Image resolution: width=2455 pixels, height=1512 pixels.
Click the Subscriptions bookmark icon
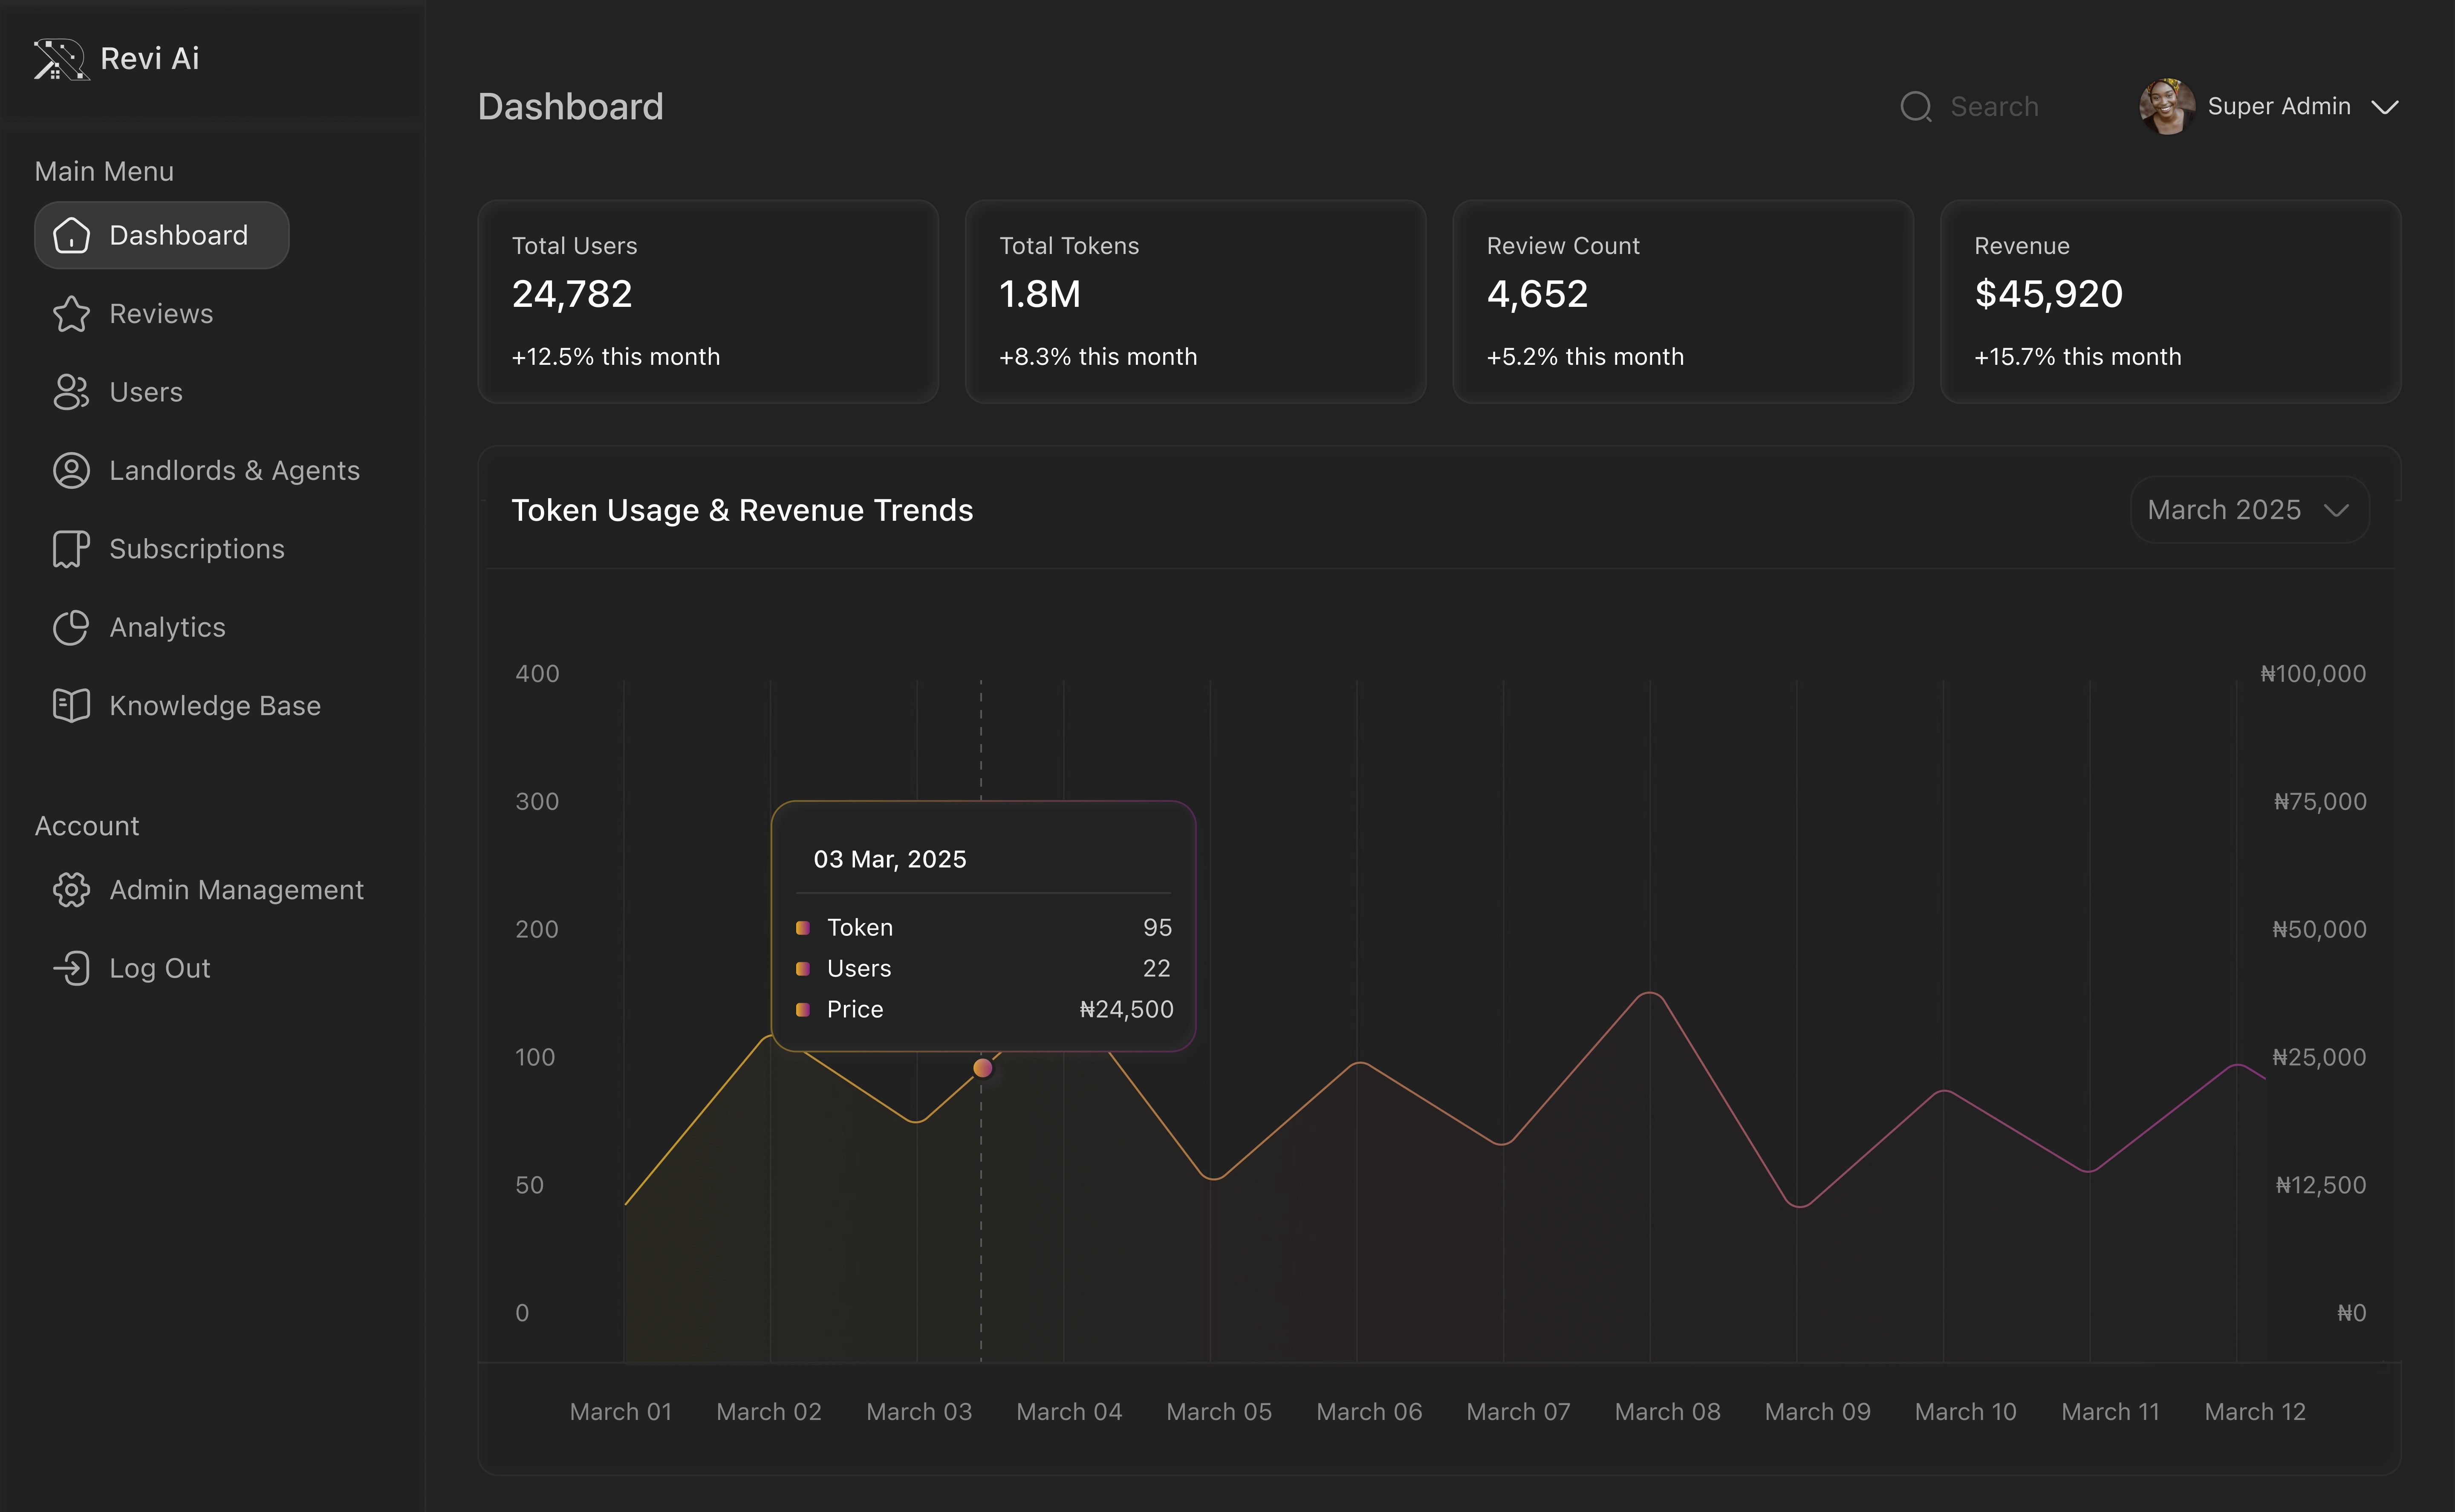pyautogui.click(x=71, y=549)
